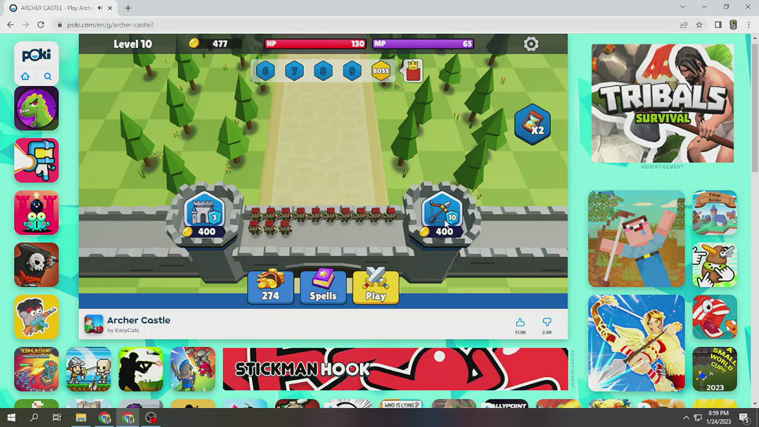
Task: Show hidden system tray icons
Action: (686, 418)
